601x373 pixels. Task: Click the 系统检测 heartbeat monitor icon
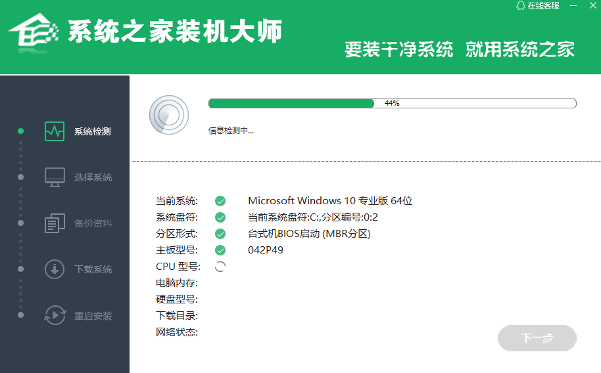(55, 131)
